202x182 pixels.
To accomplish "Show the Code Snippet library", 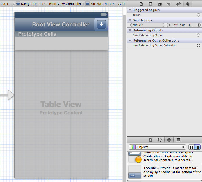I will (x=160, y=140).
